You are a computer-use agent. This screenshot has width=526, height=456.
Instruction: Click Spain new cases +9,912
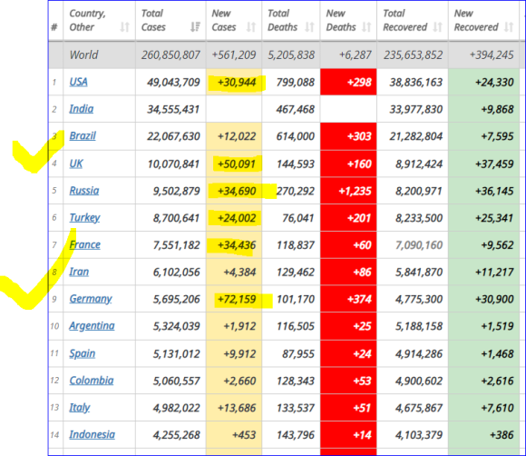click(x=239, y=354)
